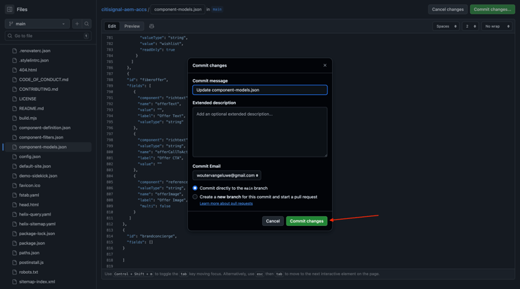Click Commit changes... header button

click(492, 9)
